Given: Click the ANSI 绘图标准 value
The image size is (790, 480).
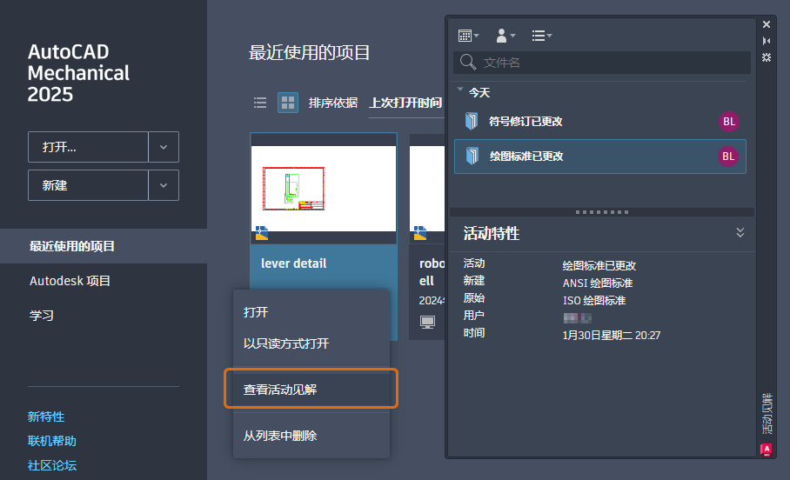Looking at the screenshot, I should tap(598, 283).
